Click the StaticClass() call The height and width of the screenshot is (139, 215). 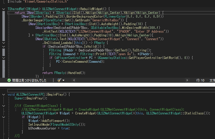pos(196,113)
